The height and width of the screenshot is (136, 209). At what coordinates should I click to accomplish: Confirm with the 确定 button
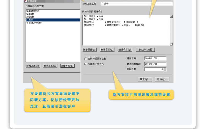[145, 79]
